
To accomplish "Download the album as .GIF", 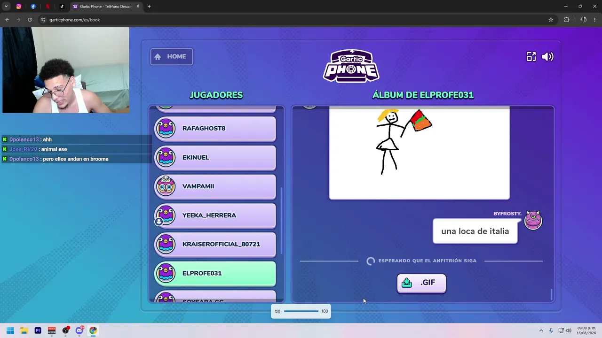I will [x=421, y=283].
